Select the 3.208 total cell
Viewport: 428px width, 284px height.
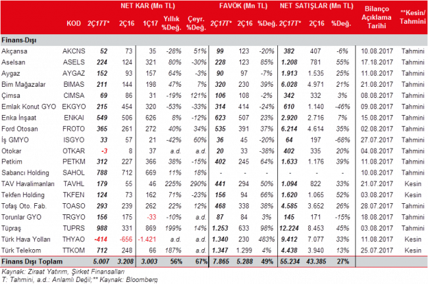(128, 261)
